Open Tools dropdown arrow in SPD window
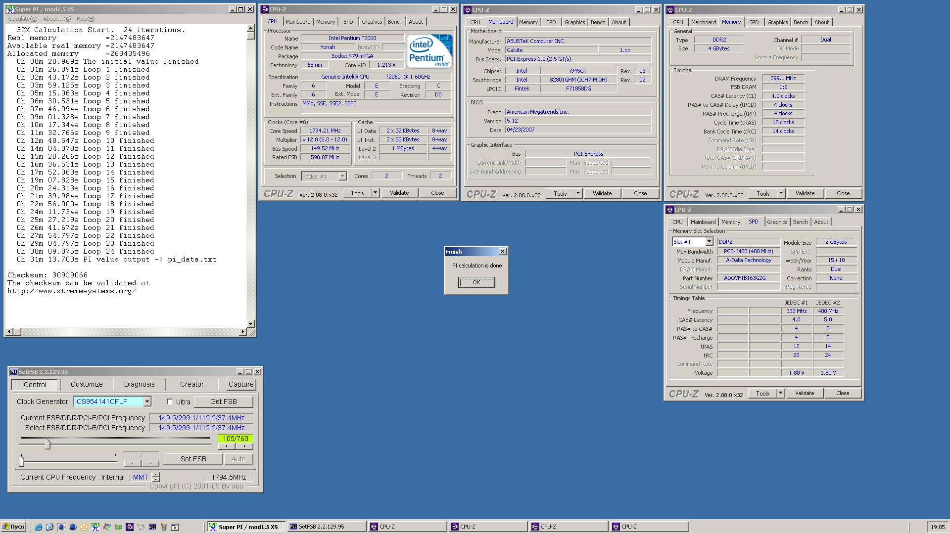 pyautogui.click(x=781, y=393)
